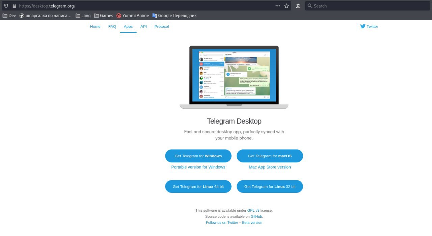Screen dimensions: 432x236
Task: Open the FAQ nav tab
Action: point(112,26)
